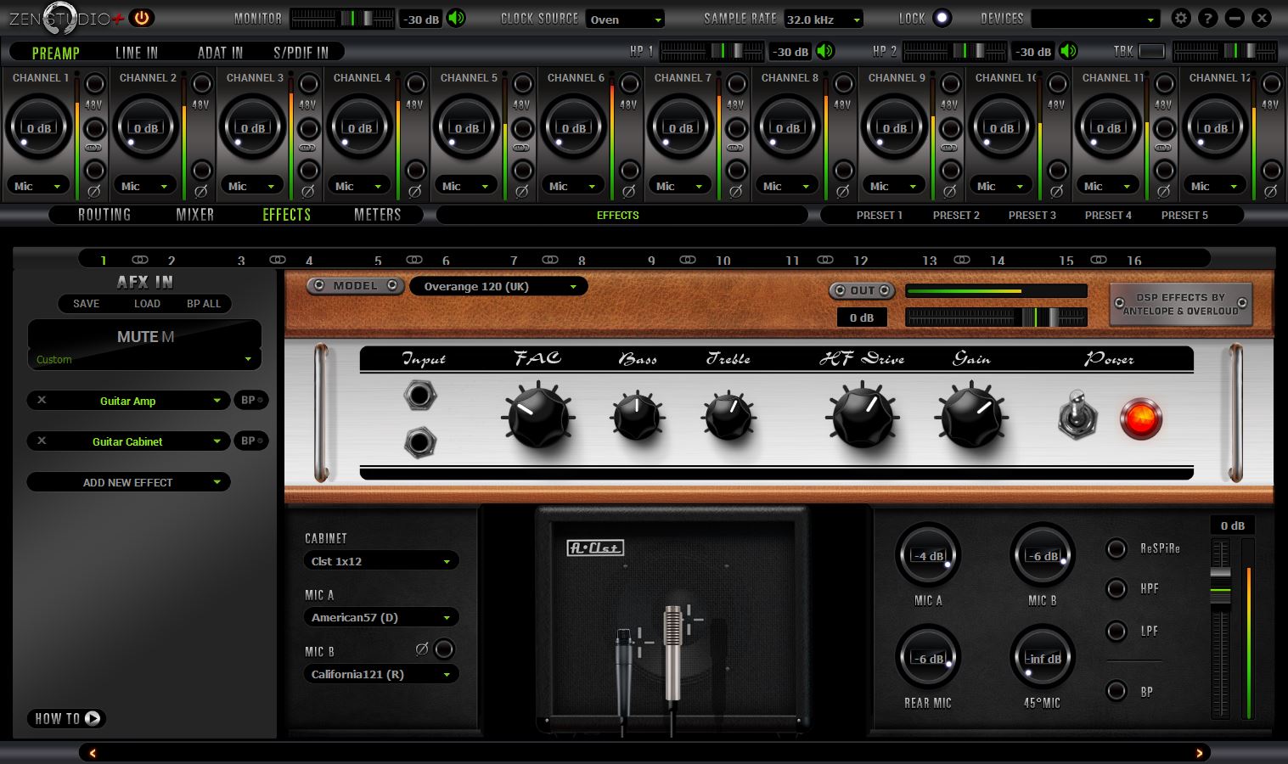Toggle the Lock indicator button
This screenshot has width=1288, height=764.
coord(942,18)
